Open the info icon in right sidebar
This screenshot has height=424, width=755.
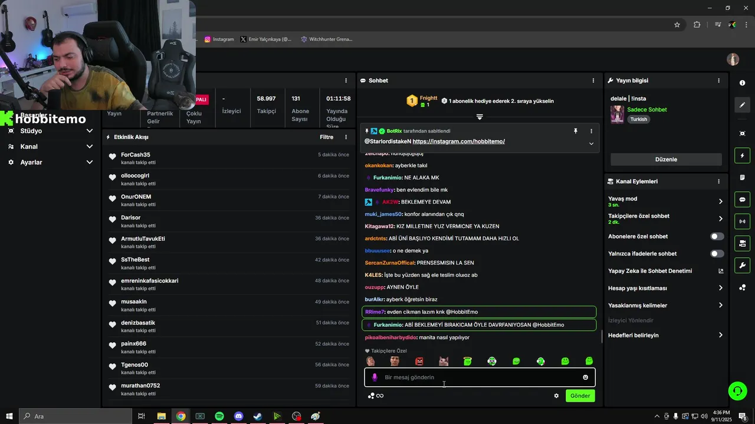click(x=742, y=83)
